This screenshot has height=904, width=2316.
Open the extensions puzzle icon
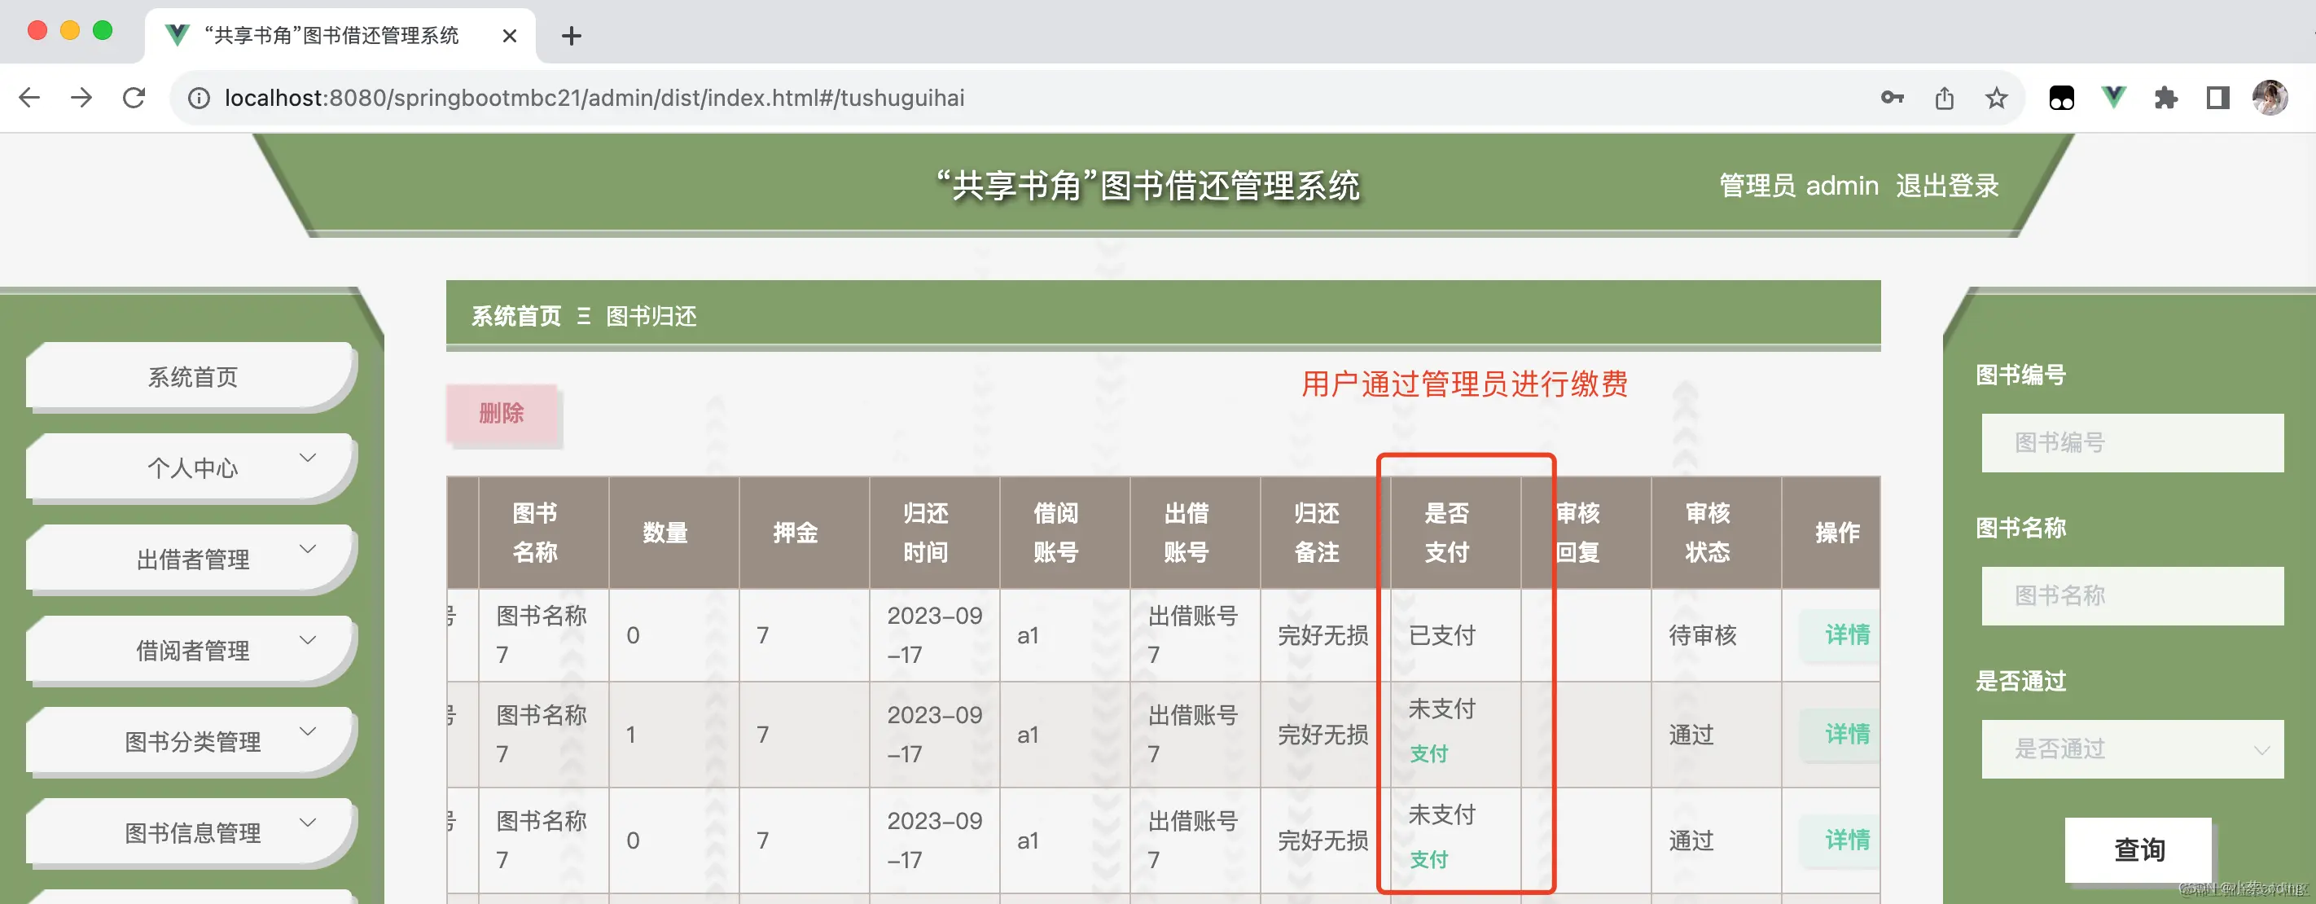(2165, 97)
